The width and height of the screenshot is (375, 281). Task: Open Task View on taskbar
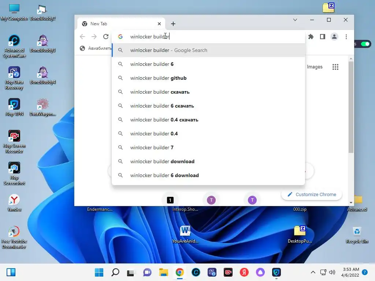[x=131, y=272]
